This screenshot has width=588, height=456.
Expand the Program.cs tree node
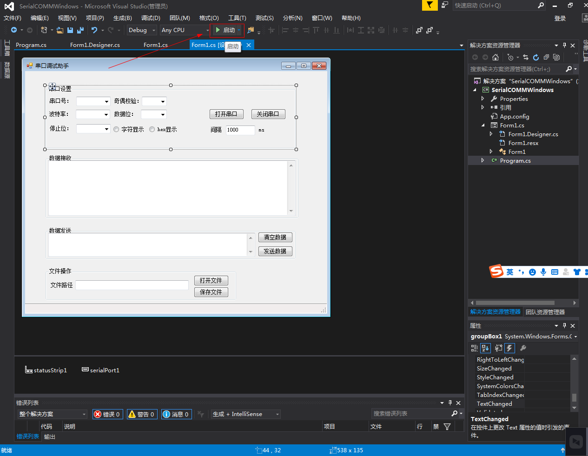point(482,160)
